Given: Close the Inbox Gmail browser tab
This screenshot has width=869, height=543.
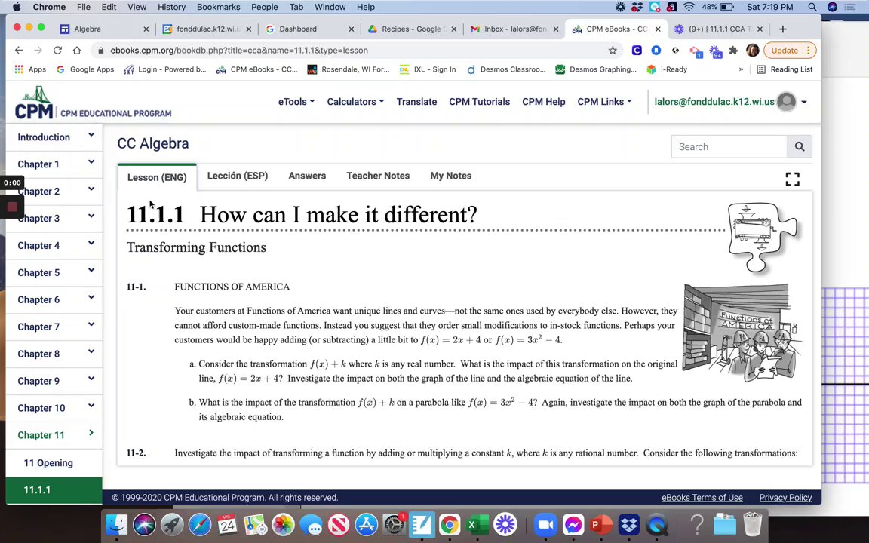Looking at the screenshot, I should point(556,29).
